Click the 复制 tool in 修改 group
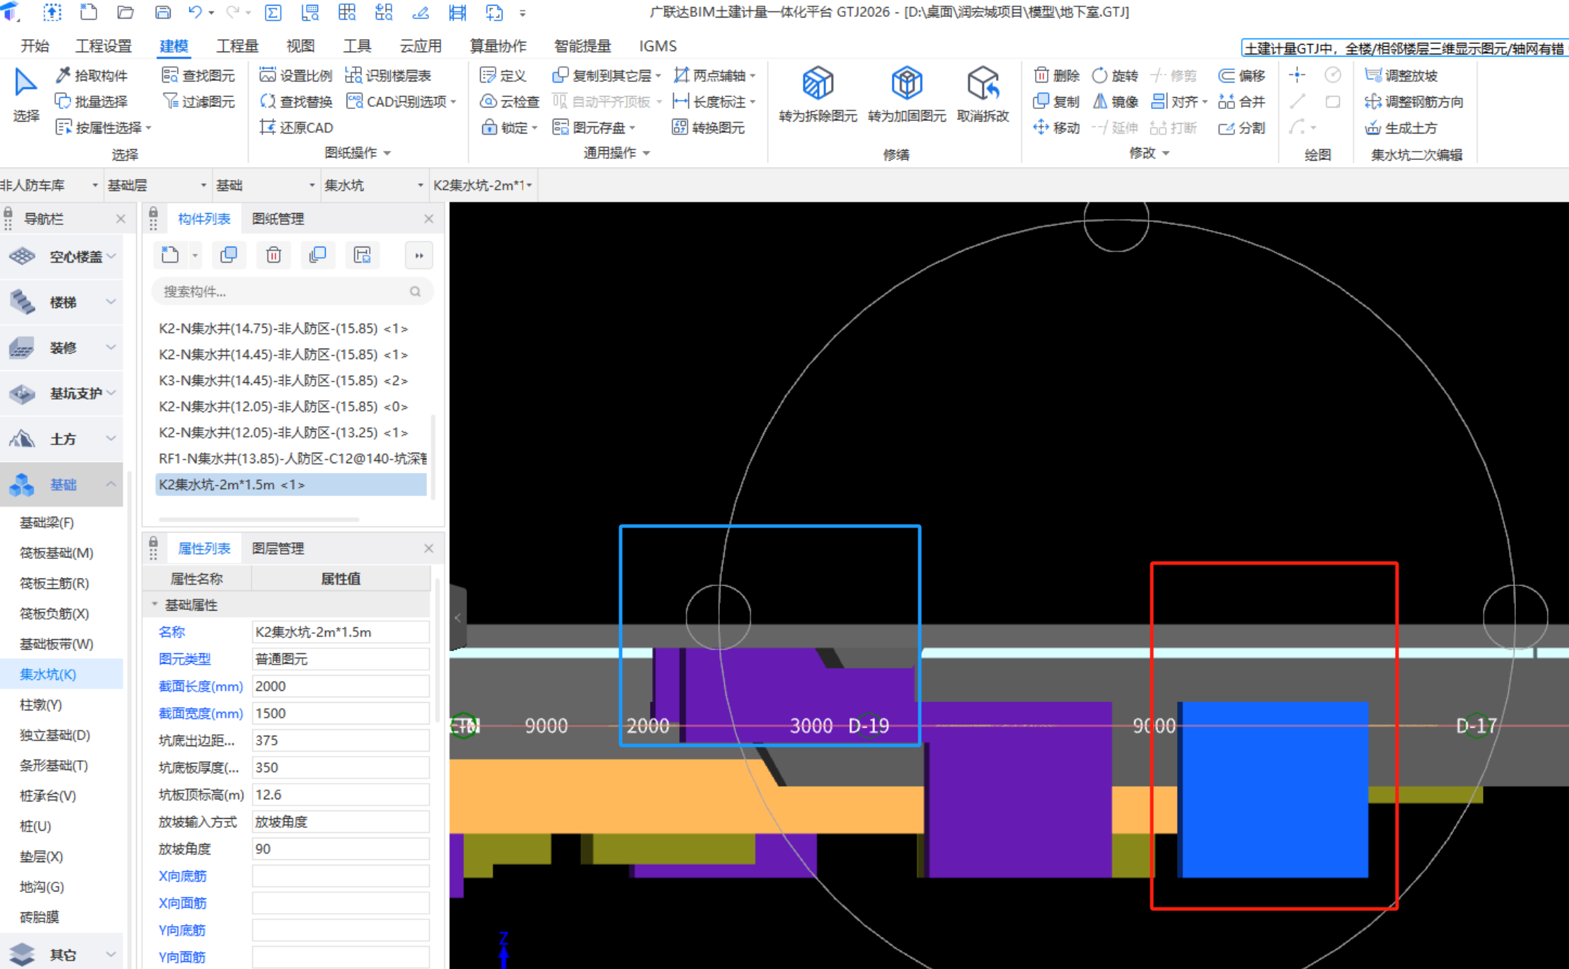Screen dimensions: 1569x969 1057,102
